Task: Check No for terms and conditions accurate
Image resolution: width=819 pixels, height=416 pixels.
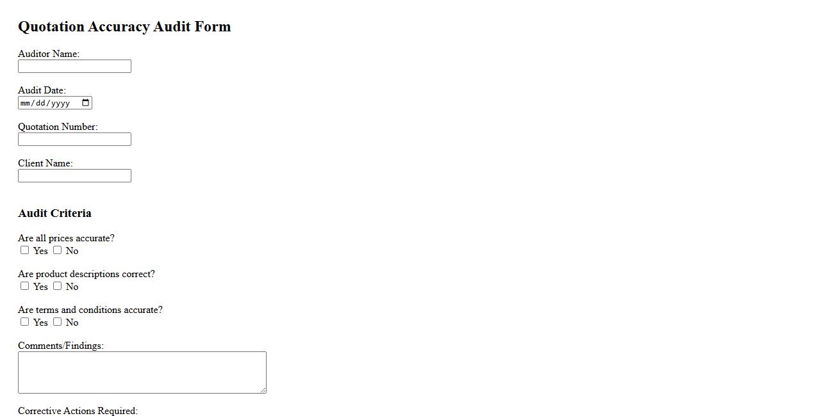Action: coord(58,322)
